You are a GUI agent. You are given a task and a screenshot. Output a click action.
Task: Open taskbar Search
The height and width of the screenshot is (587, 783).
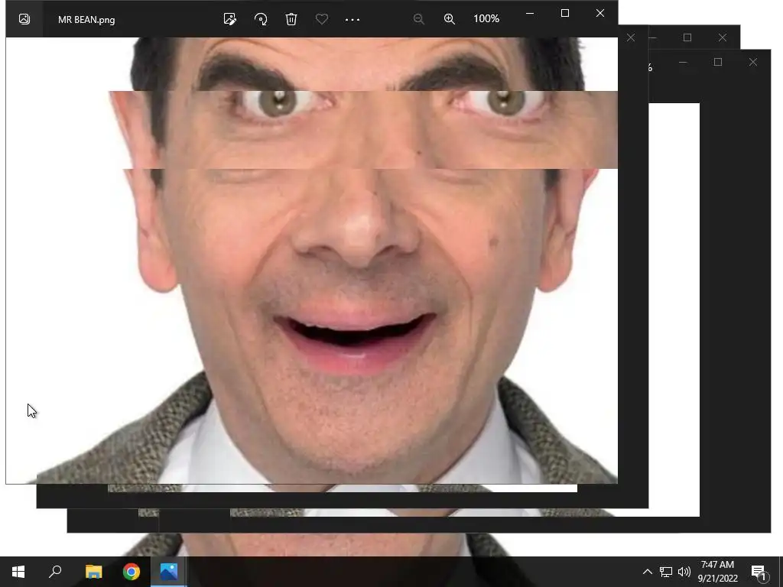click(x=55, y=572)
